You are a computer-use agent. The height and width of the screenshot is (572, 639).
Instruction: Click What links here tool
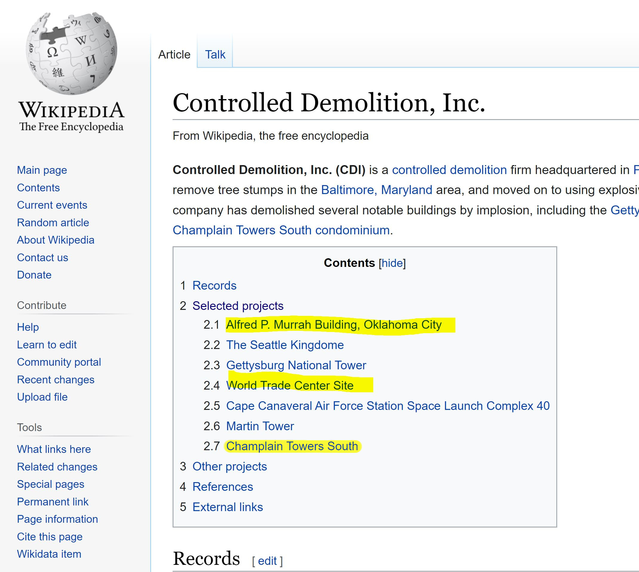pyautogui.click(x=54, y=449)
